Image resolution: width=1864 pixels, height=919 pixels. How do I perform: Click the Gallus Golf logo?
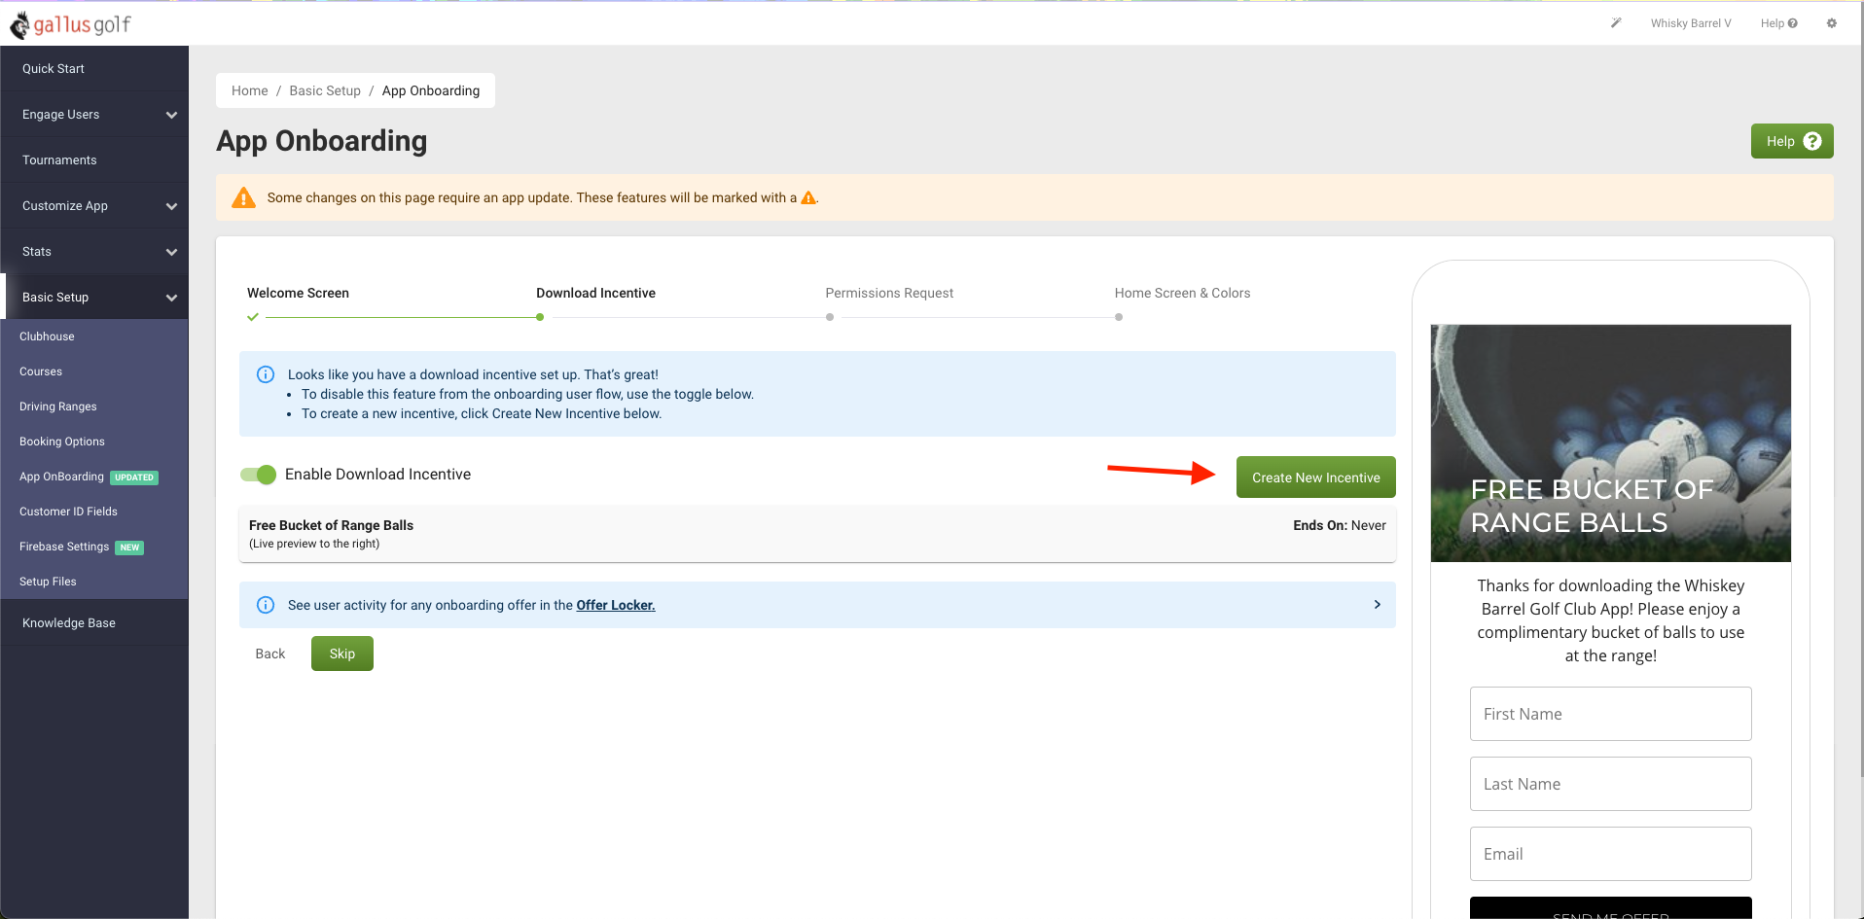pos(70,24)
